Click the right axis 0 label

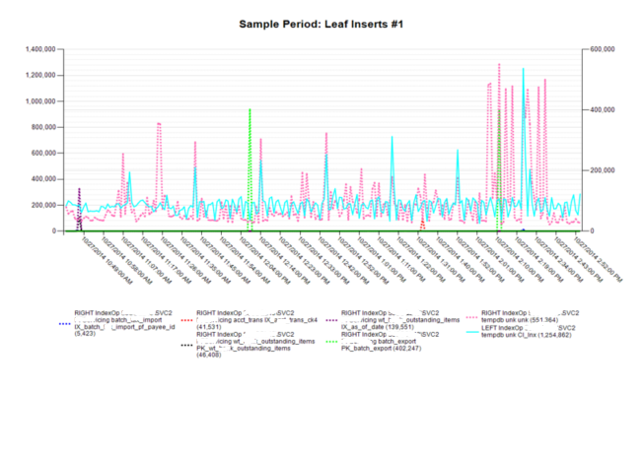click(x=592, y=231)
